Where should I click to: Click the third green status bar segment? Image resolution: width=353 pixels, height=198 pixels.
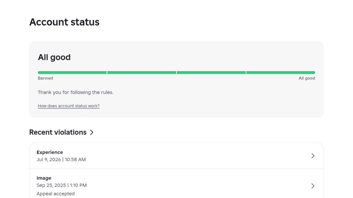(x=211, y=72)
